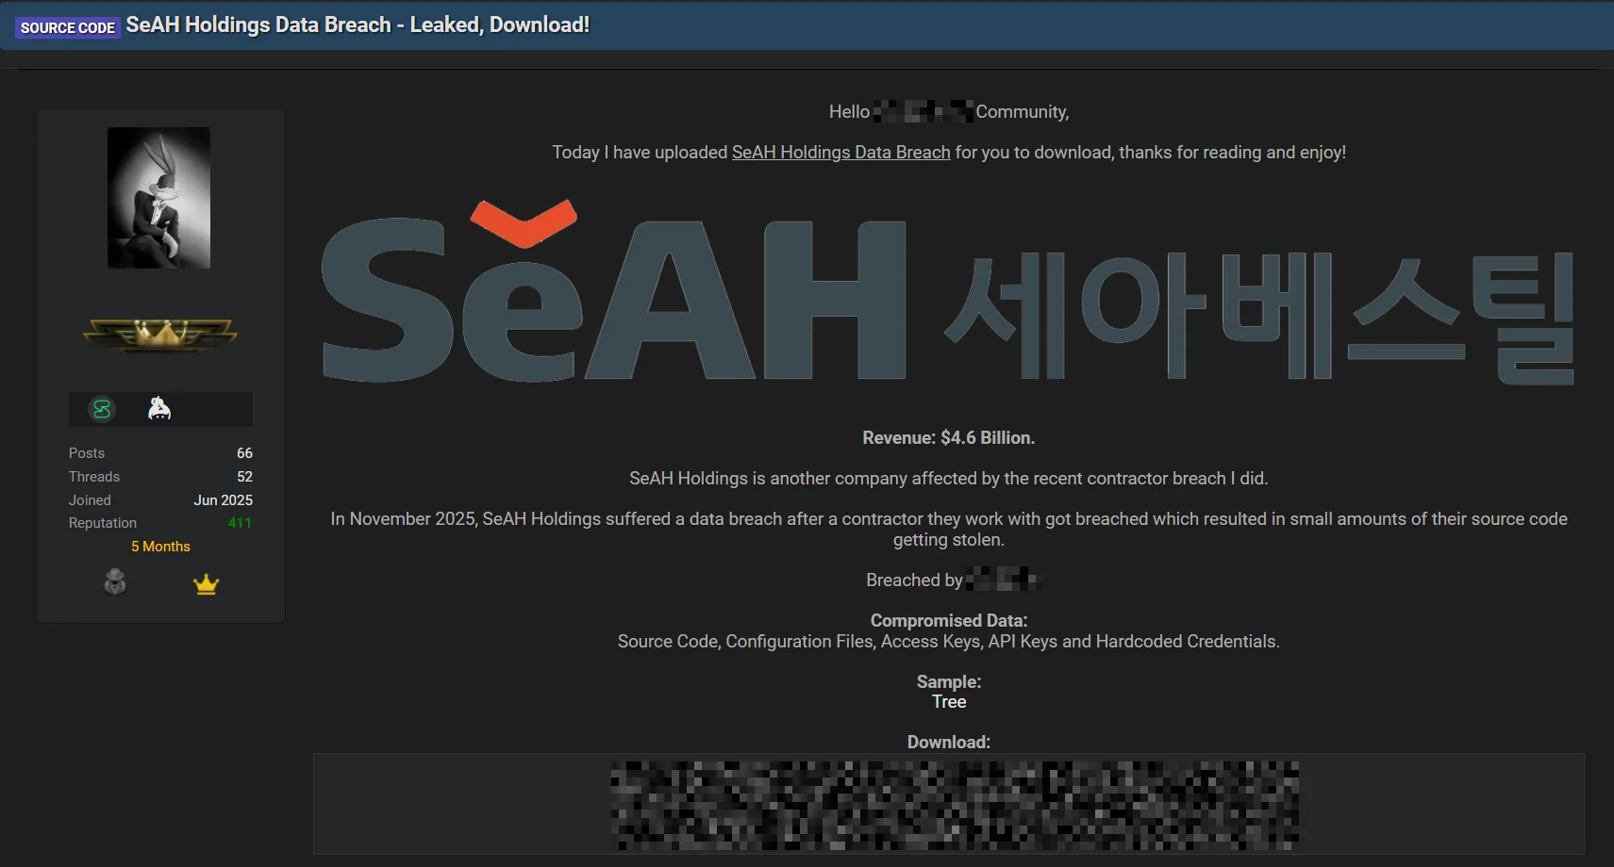Click the Posts count of 66
Viewport: 1614px width, 867px height.
point(245,452)
